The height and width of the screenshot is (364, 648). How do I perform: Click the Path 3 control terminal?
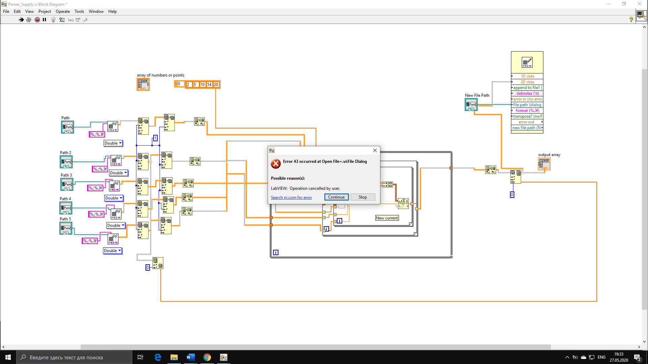[67, 184]
